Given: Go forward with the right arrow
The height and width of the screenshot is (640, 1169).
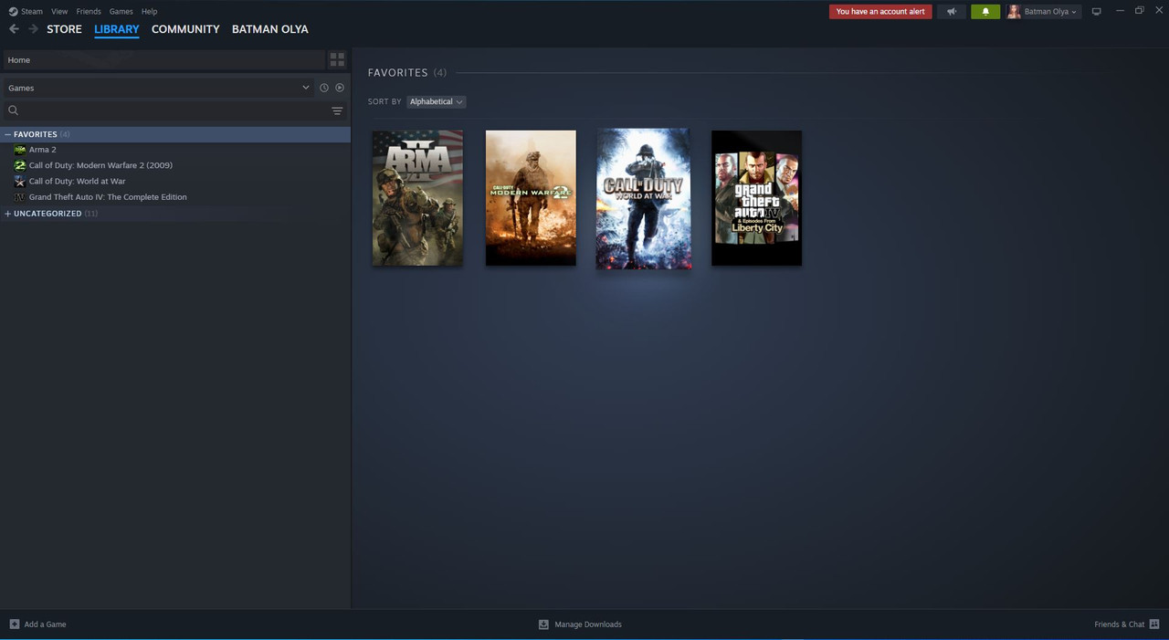Looking at the screenshot, I should [x=34, y=29].
